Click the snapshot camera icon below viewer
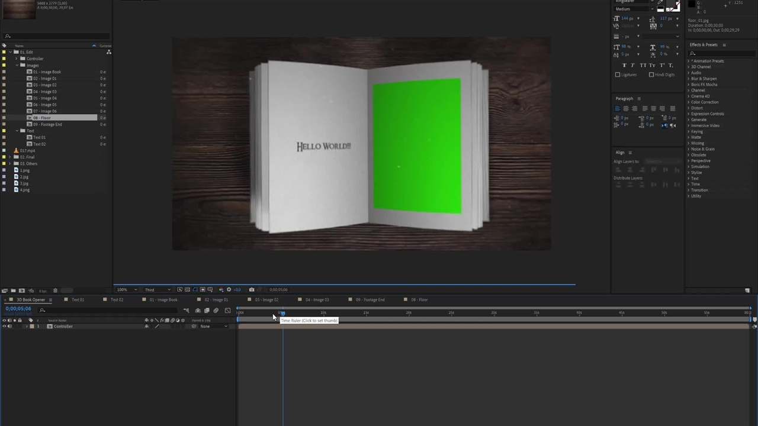Screen dimensions: 758x426 [x=252, y=289]
